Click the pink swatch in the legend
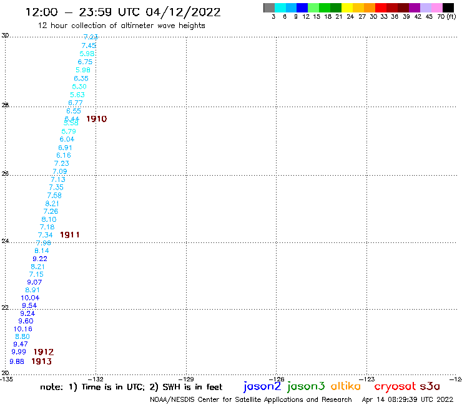The height and width of the screenshot is (405, 462). point(437,7)
